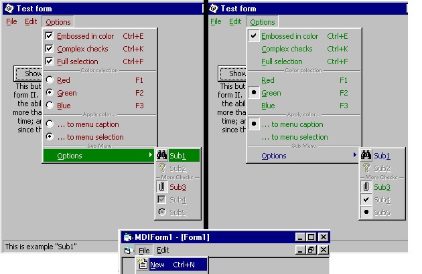Click paperclip icon beside Sub3 in left window
Image resolution: width=422 pixels, height=274 pixels.
point(161,187)
